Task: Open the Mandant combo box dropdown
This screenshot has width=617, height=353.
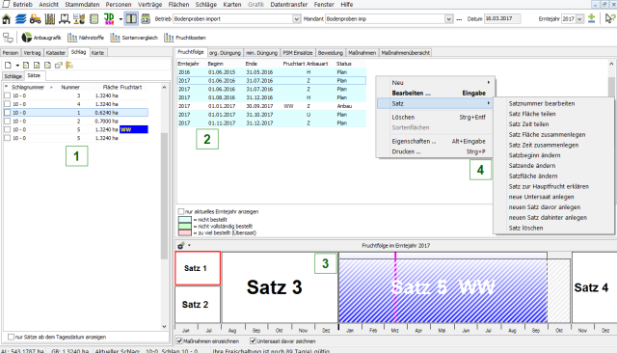Action: (448, 19)
